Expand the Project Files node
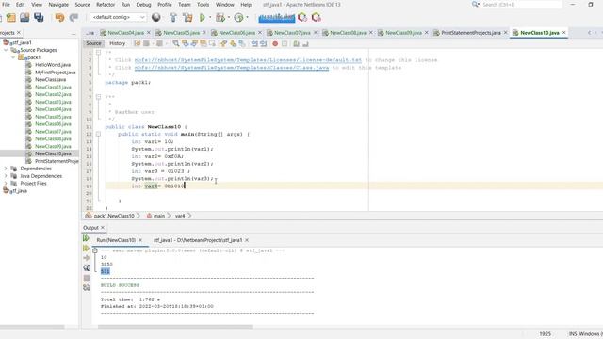603x339 pixels. [x=6, y=184]
